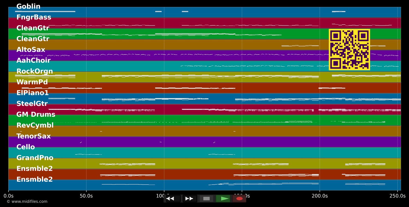This screenshot has height=207, width=409.
Task: Select the TenorSax track label
Action: [x=34, y=136]
